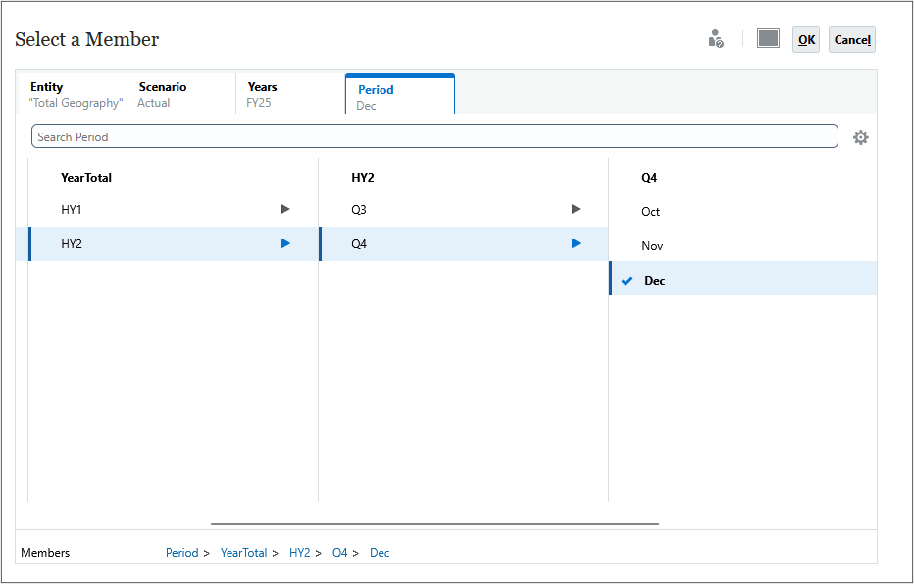
Task: Expand Q4 with its blue arrow
Action: [576, 243]
